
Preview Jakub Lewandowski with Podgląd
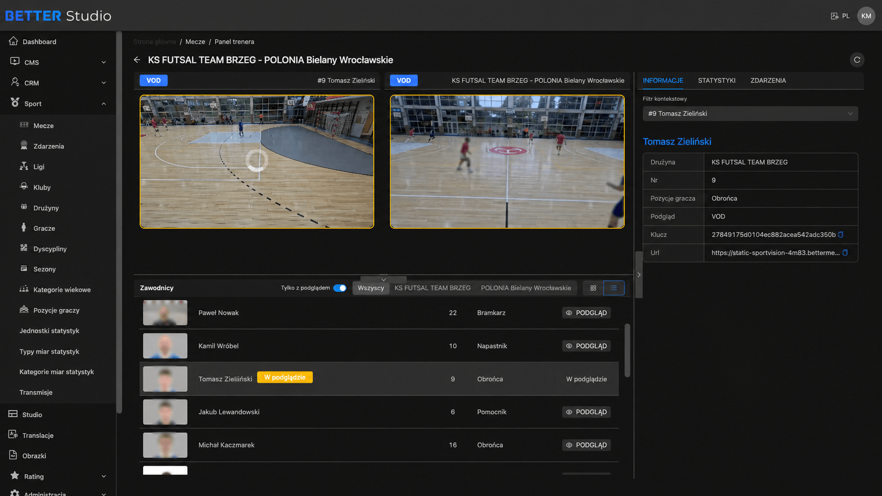tap(587, 412)
